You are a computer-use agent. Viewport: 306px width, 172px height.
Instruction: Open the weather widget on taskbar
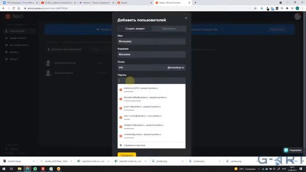tap(245, 169)
